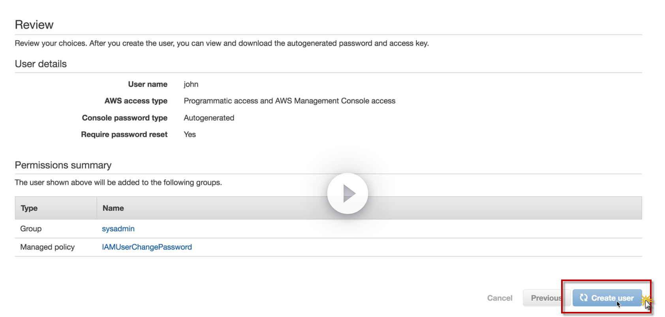Click the Require password reset Yes value

190,135
